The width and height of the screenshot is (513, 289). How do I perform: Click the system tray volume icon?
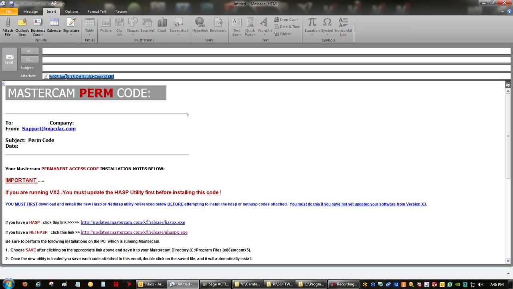pyautogui.click(x=480, y=285)
